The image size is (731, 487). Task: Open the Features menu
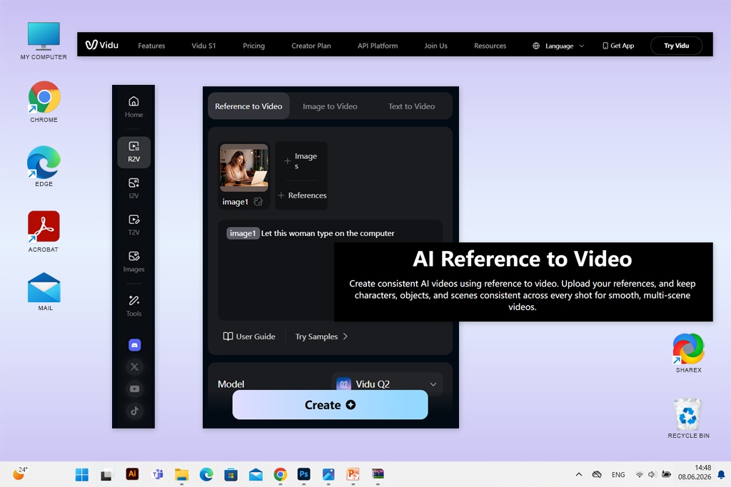click(x=151, y=46)
